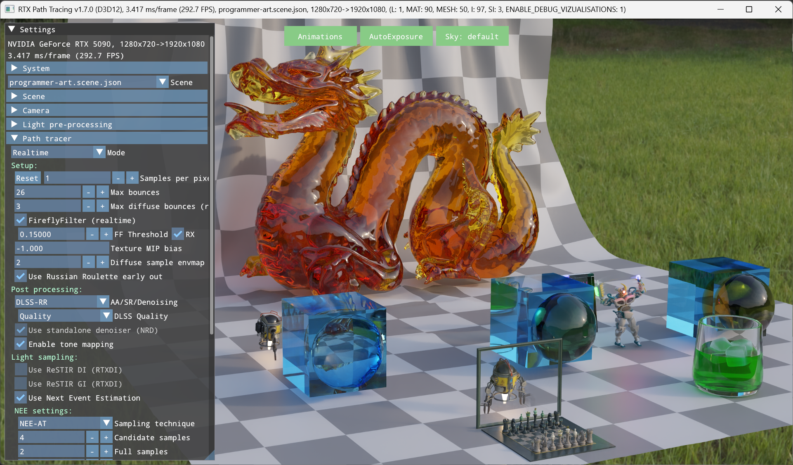
Task: Open the Realtime Mode dropdown
Action: point(58,153)
